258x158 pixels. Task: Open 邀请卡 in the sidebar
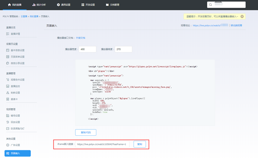pyautogui.click(x=12, y=99)
